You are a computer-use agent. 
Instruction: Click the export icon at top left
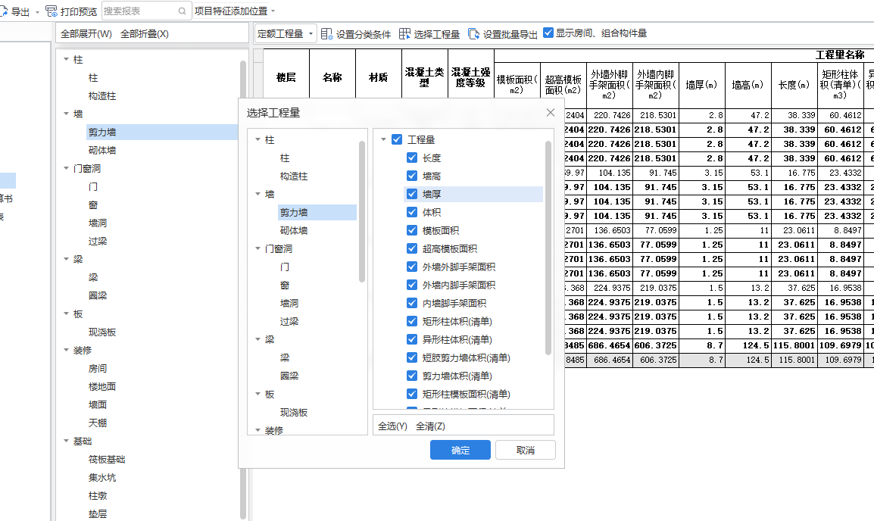pos(3,11)
